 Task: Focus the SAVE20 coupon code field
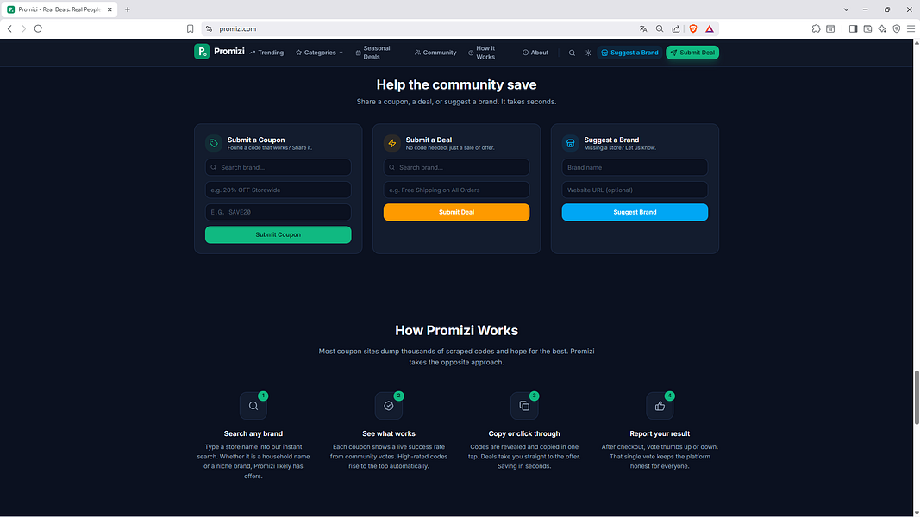pos(279,212)
